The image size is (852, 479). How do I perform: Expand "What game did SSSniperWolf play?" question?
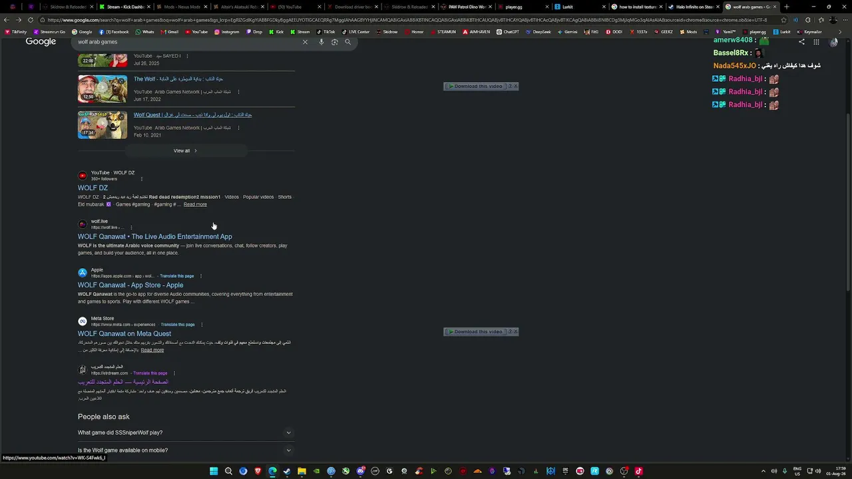pyautogui.click(x=186, y=432)
